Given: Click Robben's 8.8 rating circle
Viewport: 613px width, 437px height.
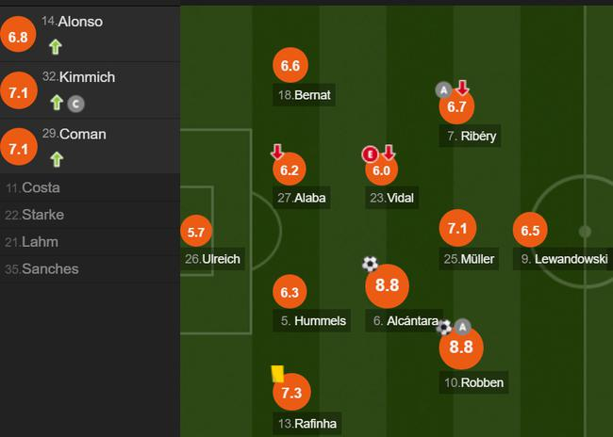Looking at the screenshot, I should point(461,348).
